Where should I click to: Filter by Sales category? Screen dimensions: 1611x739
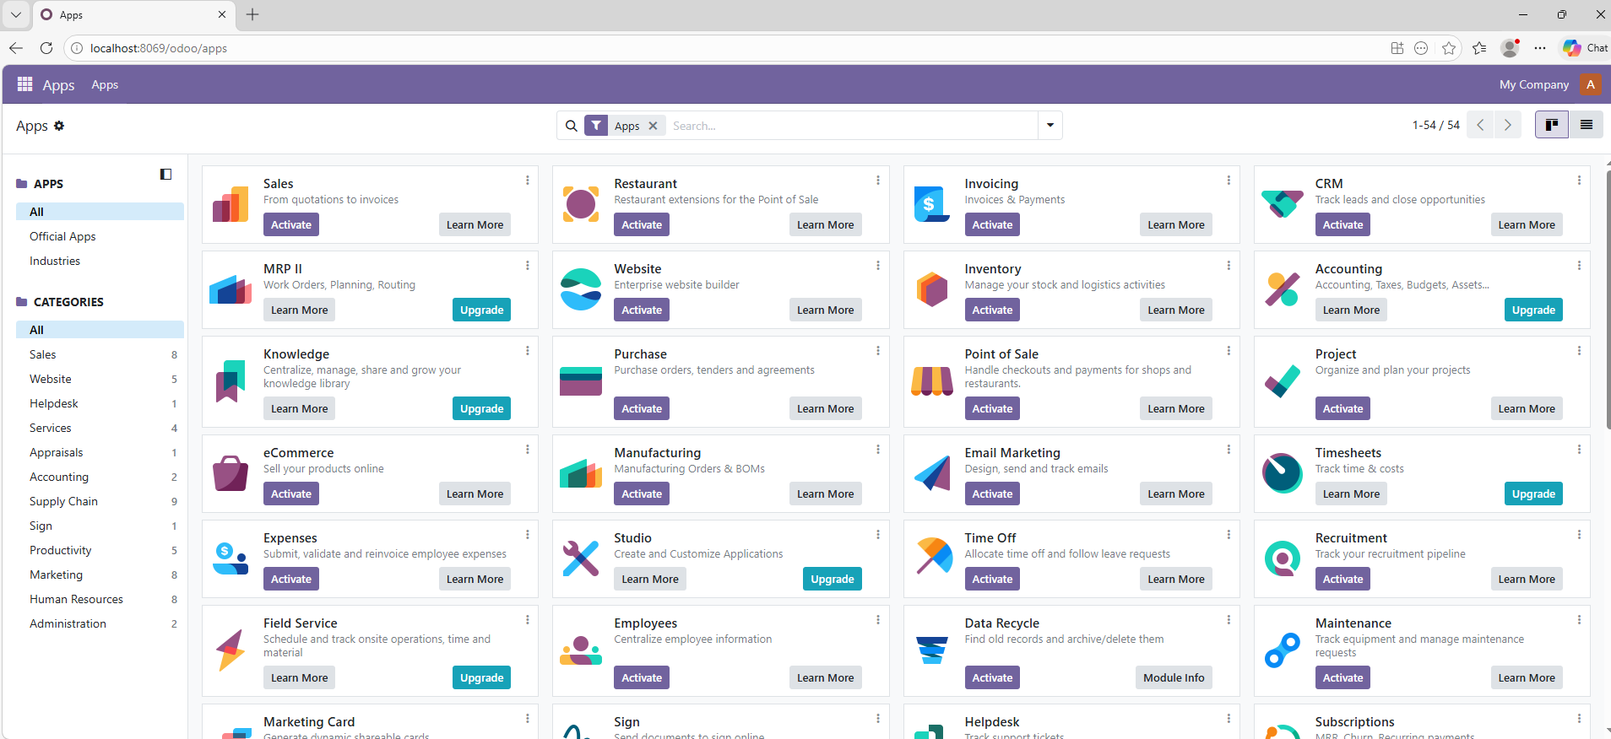[x=100, y=354]
